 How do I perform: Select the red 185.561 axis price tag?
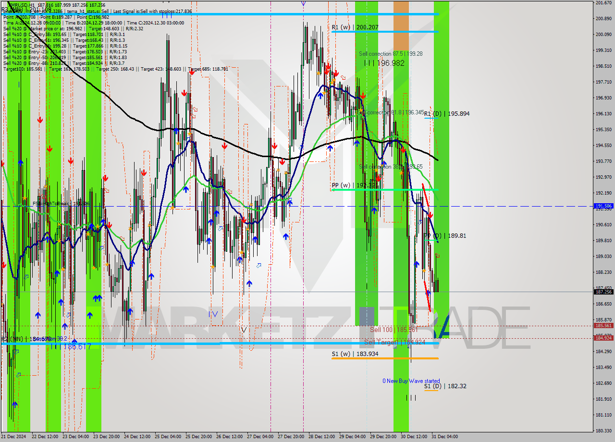[x=603, y=325]
